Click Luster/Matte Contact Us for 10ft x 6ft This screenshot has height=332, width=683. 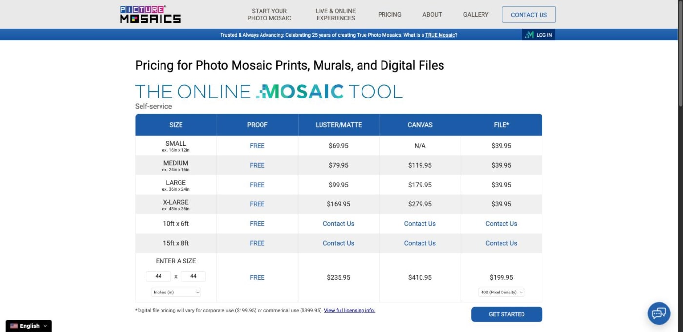coord(339,224)
